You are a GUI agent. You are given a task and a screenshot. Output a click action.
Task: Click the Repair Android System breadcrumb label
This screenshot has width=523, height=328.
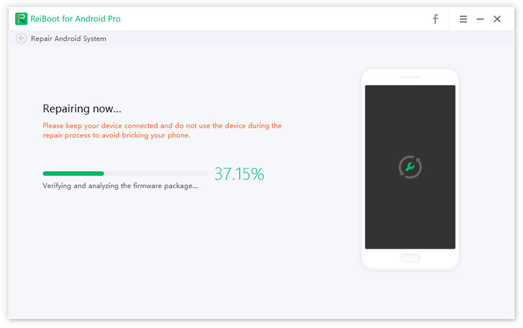(x=69, y=38)
